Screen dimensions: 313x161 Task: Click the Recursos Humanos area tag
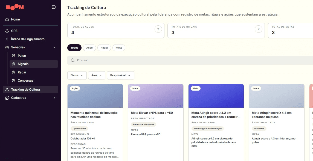coord(144,124)
